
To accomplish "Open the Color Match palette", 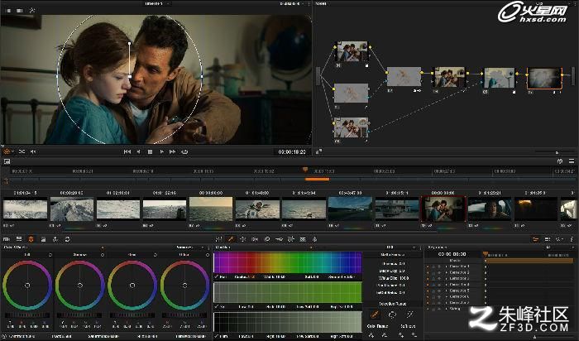I will coord(19,239).
